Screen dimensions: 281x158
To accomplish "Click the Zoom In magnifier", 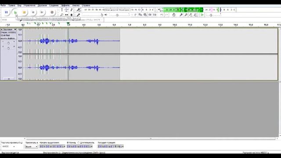I will click(181, 14).
